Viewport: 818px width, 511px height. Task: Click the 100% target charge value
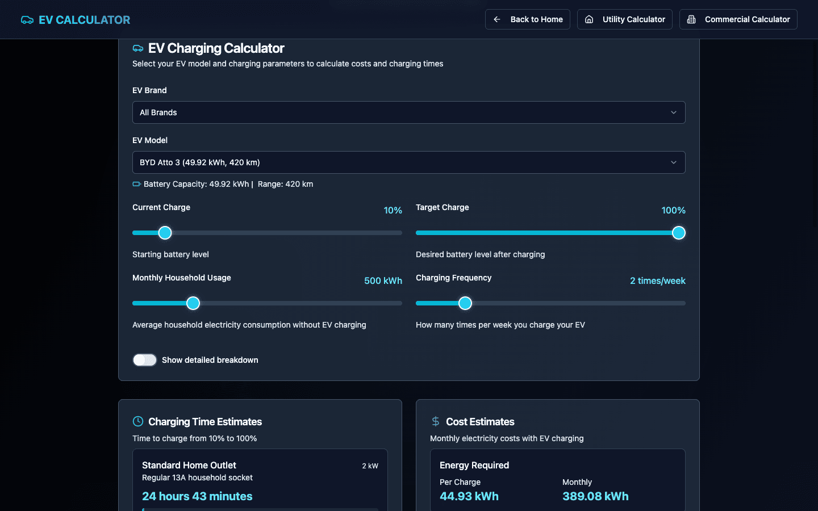pyautogui.click(x=674, y=210)
